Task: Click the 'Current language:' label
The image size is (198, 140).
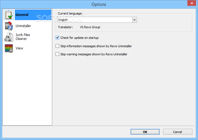Action: (70, 13)
